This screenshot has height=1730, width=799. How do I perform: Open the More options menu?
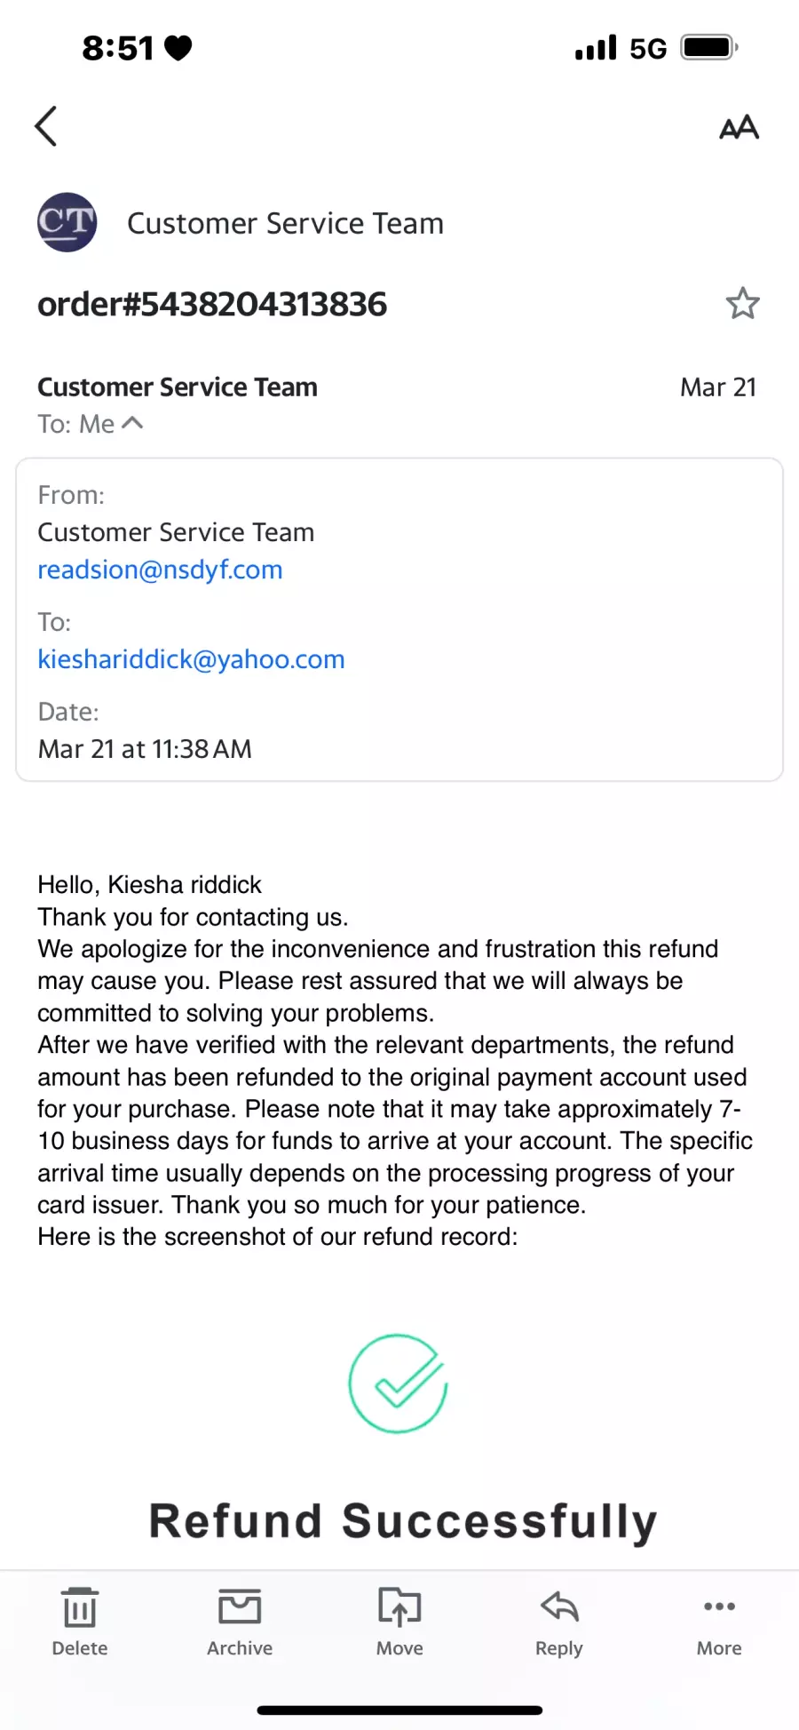click(719, 1622)
